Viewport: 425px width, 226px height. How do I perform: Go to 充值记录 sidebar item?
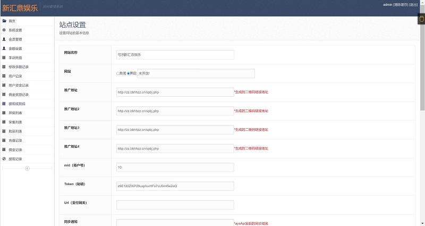pos(15,140)
